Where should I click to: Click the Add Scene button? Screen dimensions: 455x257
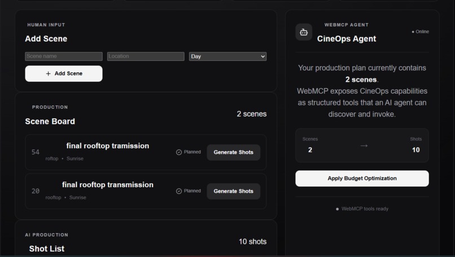64,74
